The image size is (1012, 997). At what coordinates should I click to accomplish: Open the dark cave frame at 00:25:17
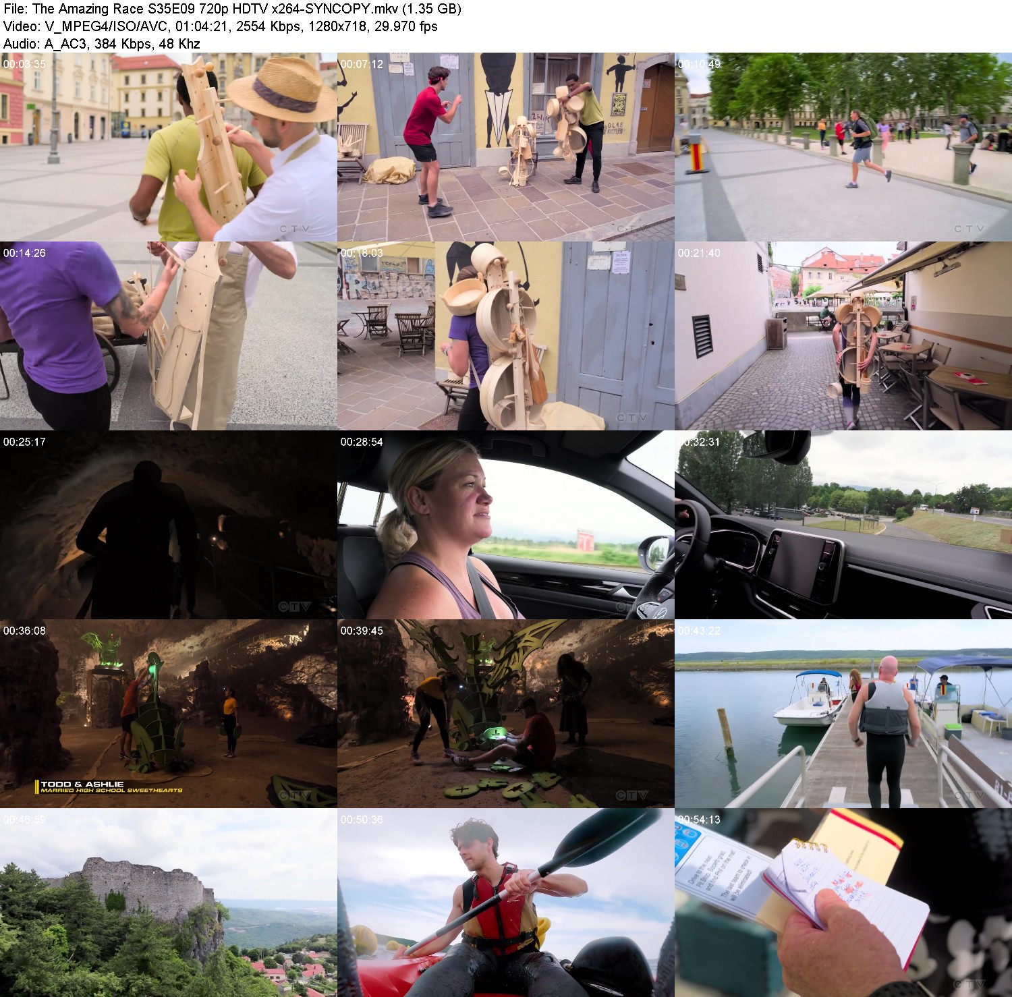[168, 525]
